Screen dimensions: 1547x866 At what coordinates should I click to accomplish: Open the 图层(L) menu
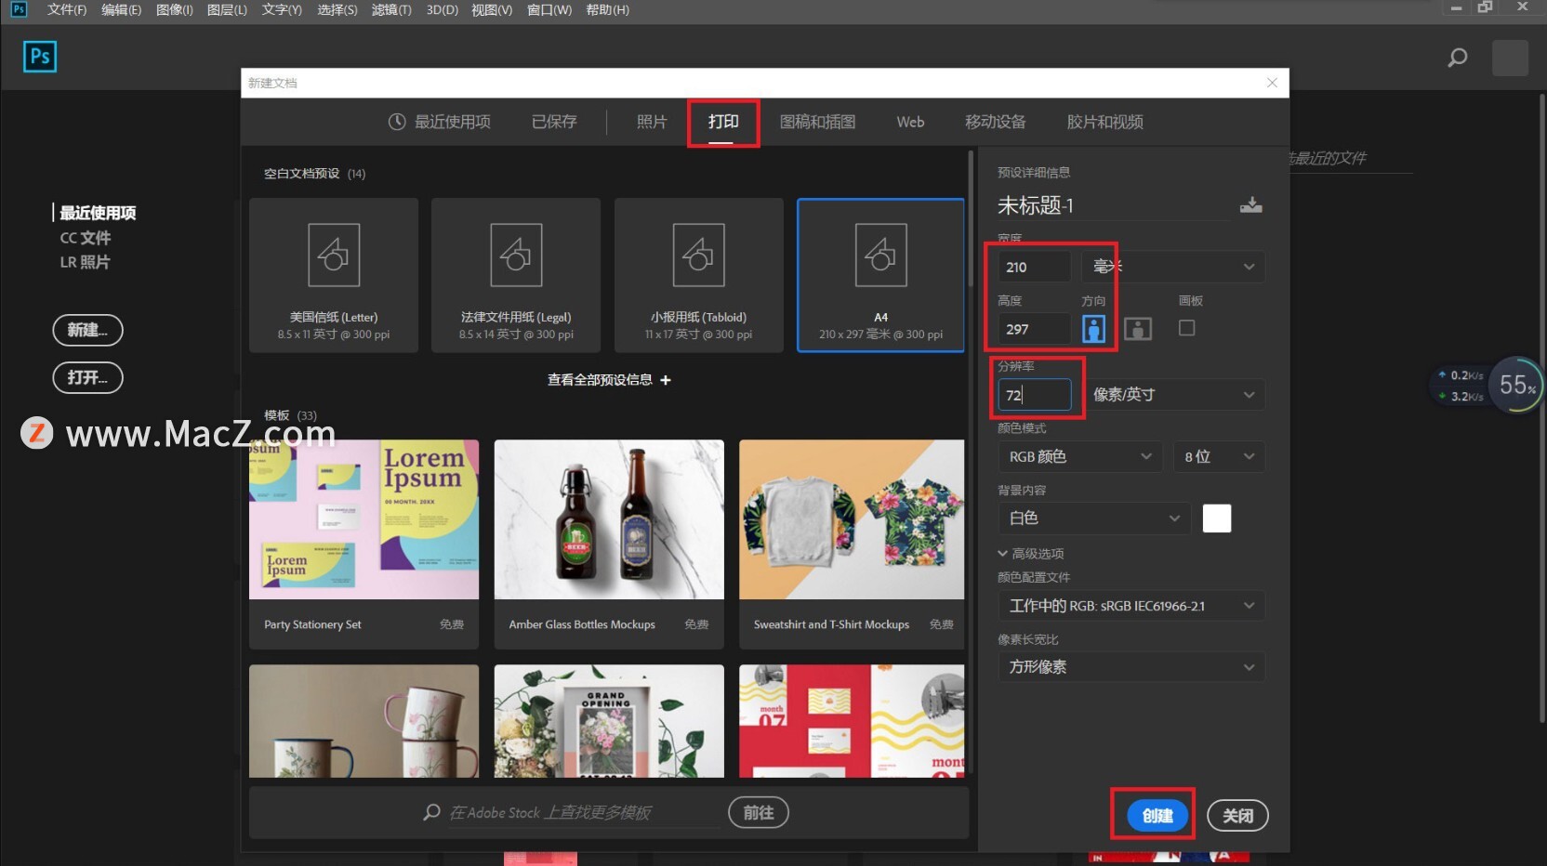[227, 9]
